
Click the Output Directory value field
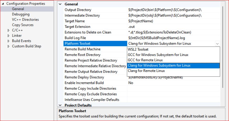coord(174,10)
